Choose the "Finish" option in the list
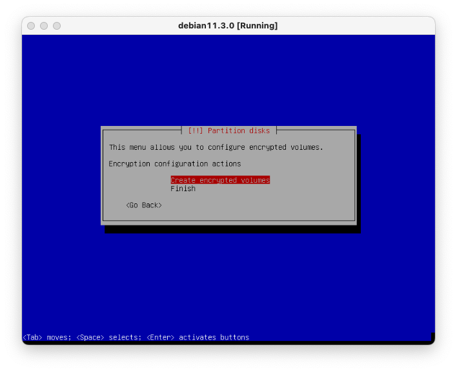This screenshot has width=457, height=372. pyautogui.click(x=183, y=189)
